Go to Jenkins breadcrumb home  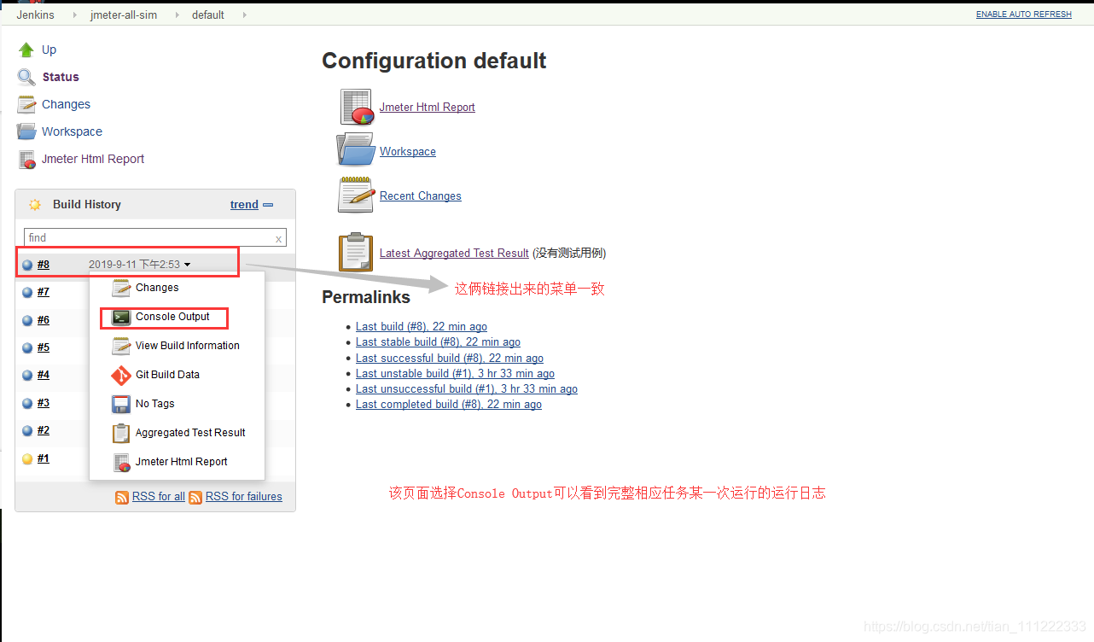click(36, 15)
